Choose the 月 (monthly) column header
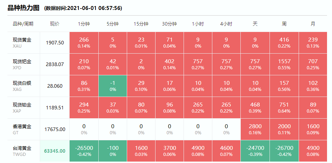This screenshot has height=163, width=332. coord(313,24)
